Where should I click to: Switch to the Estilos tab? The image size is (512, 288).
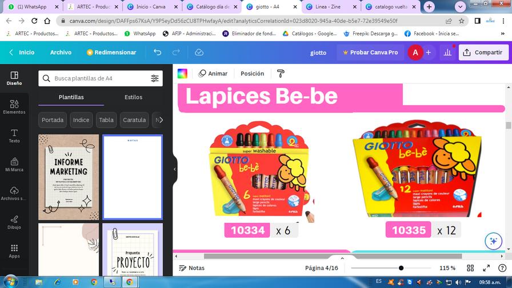[133, 97]
